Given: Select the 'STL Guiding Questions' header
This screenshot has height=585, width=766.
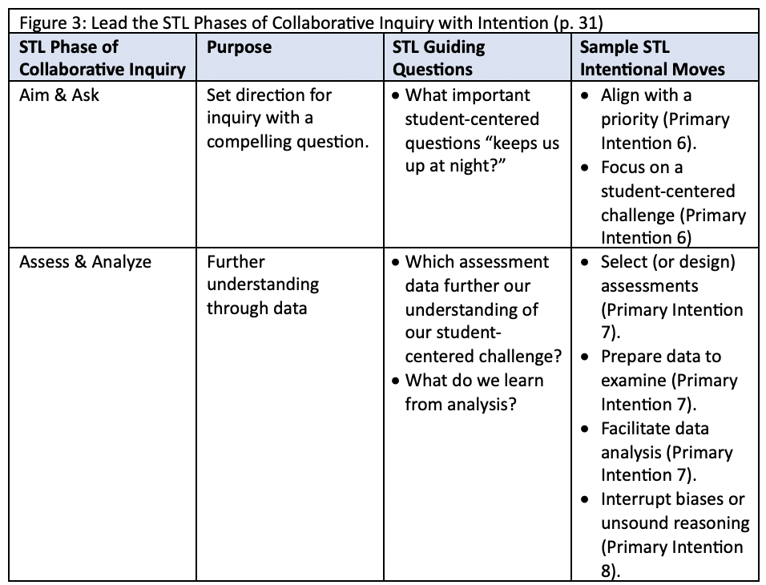Looking at the screenshot, I should pyautogui.click(x=439, y=58).
